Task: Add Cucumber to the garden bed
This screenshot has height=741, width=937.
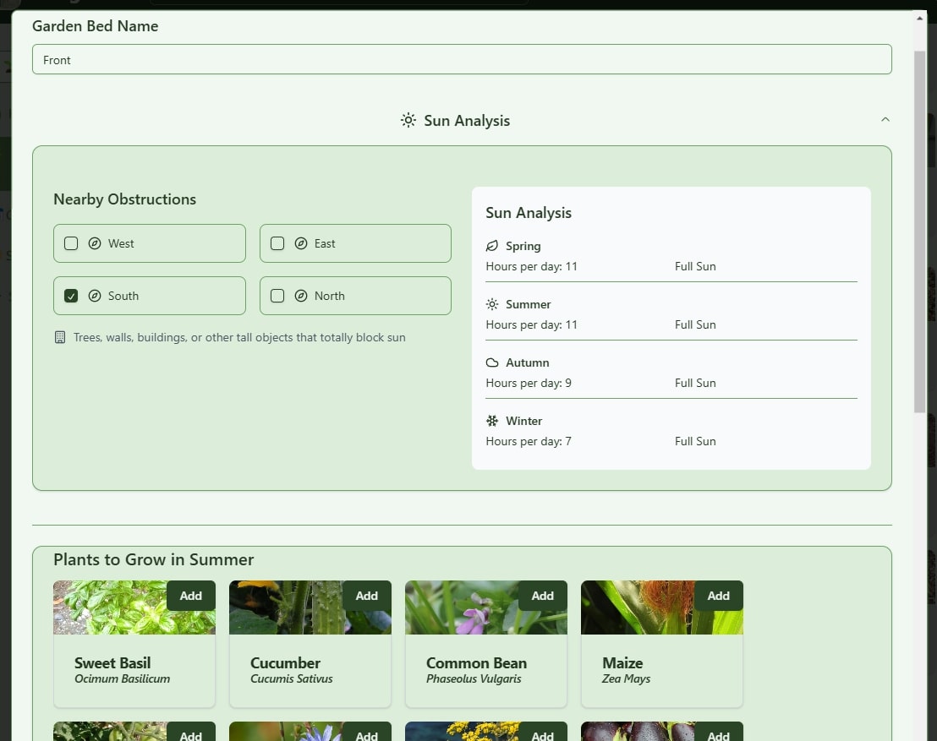Action: [x=366, y=595]
